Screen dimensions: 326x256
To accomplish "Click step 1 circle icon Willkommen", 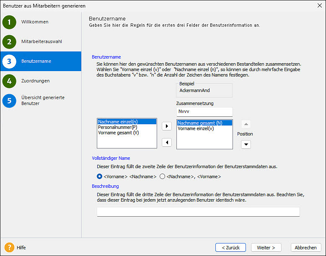I will (9, 22).
